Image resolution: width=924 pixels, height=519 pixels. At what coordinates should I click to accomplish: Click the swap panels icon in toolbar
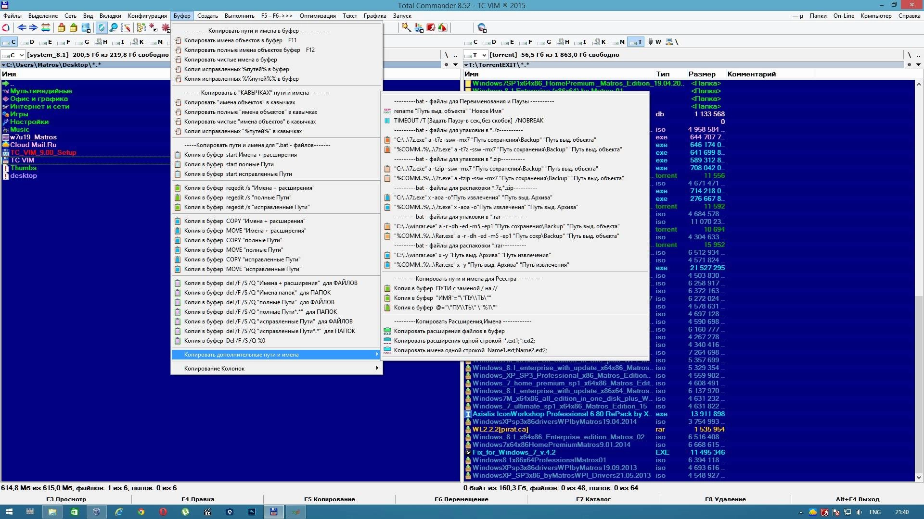click(46, 28)
